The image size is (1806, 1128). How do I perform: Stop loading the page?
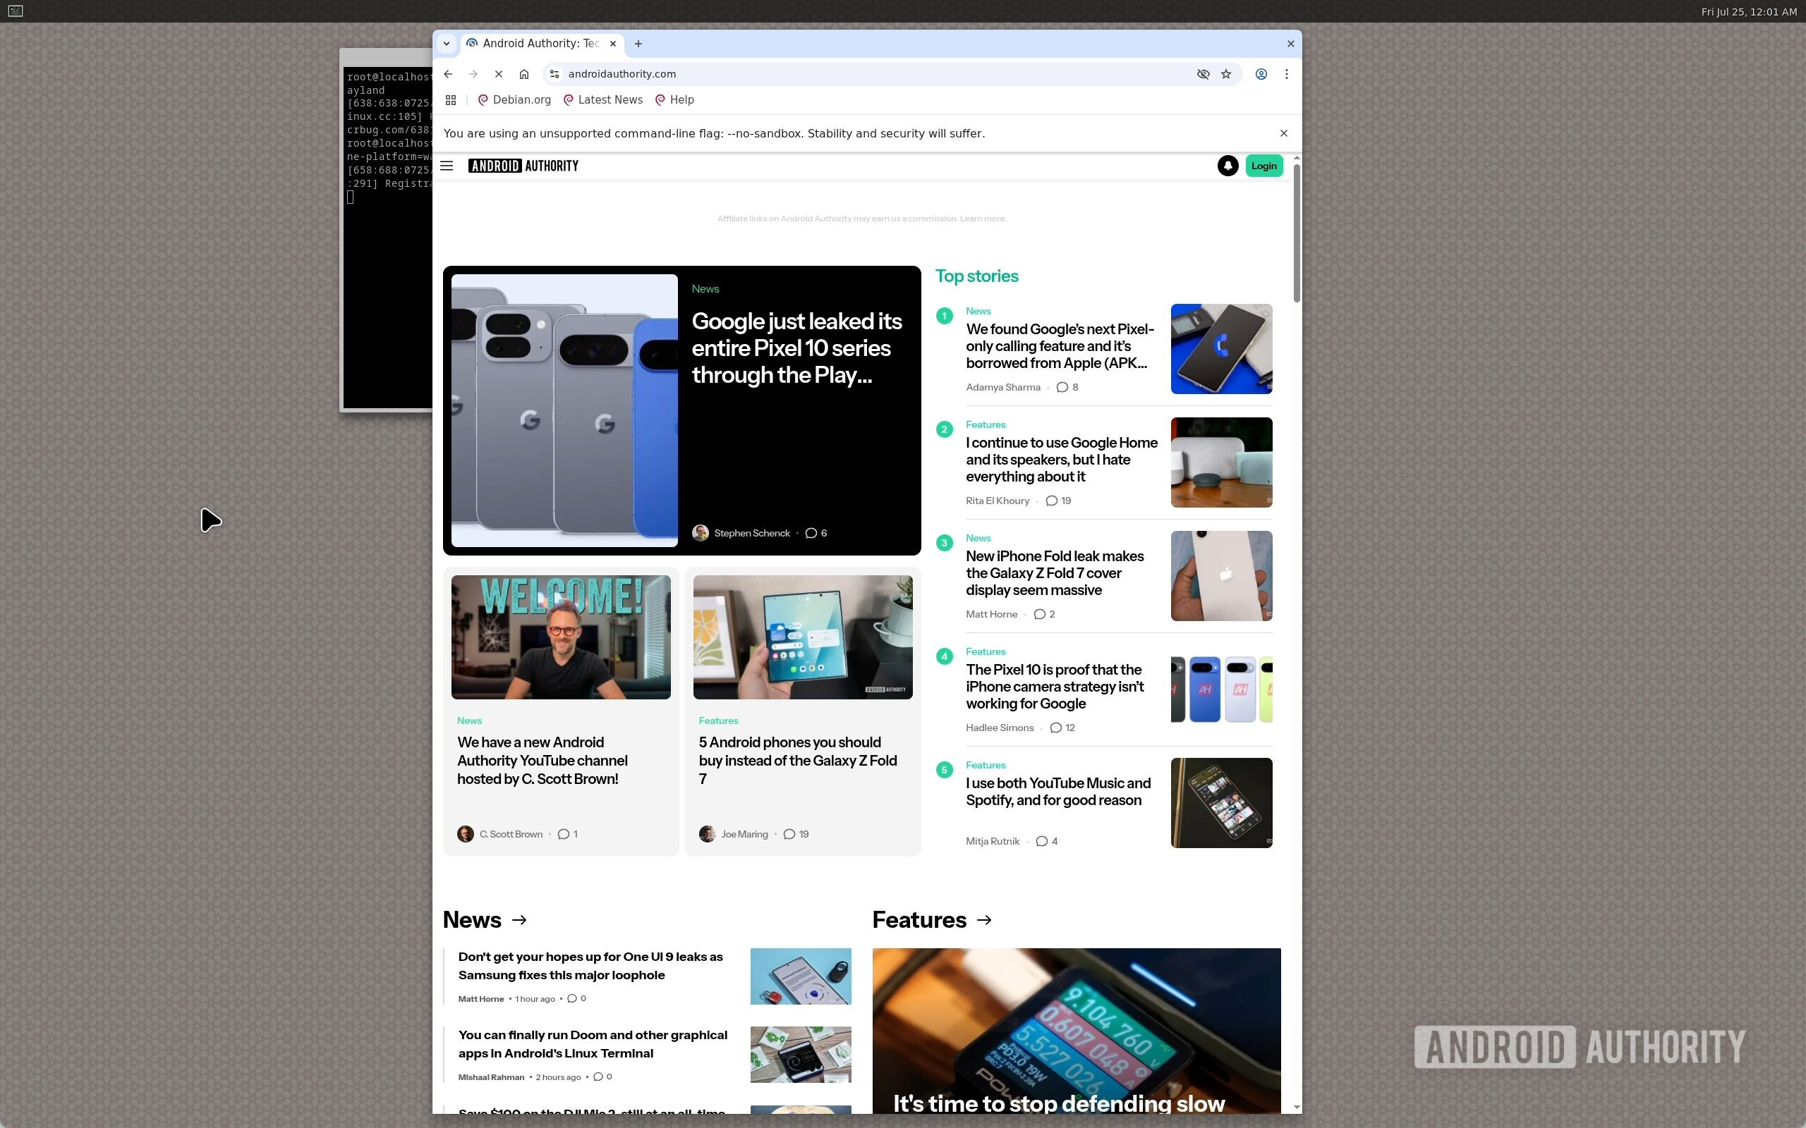pos(499,74)
